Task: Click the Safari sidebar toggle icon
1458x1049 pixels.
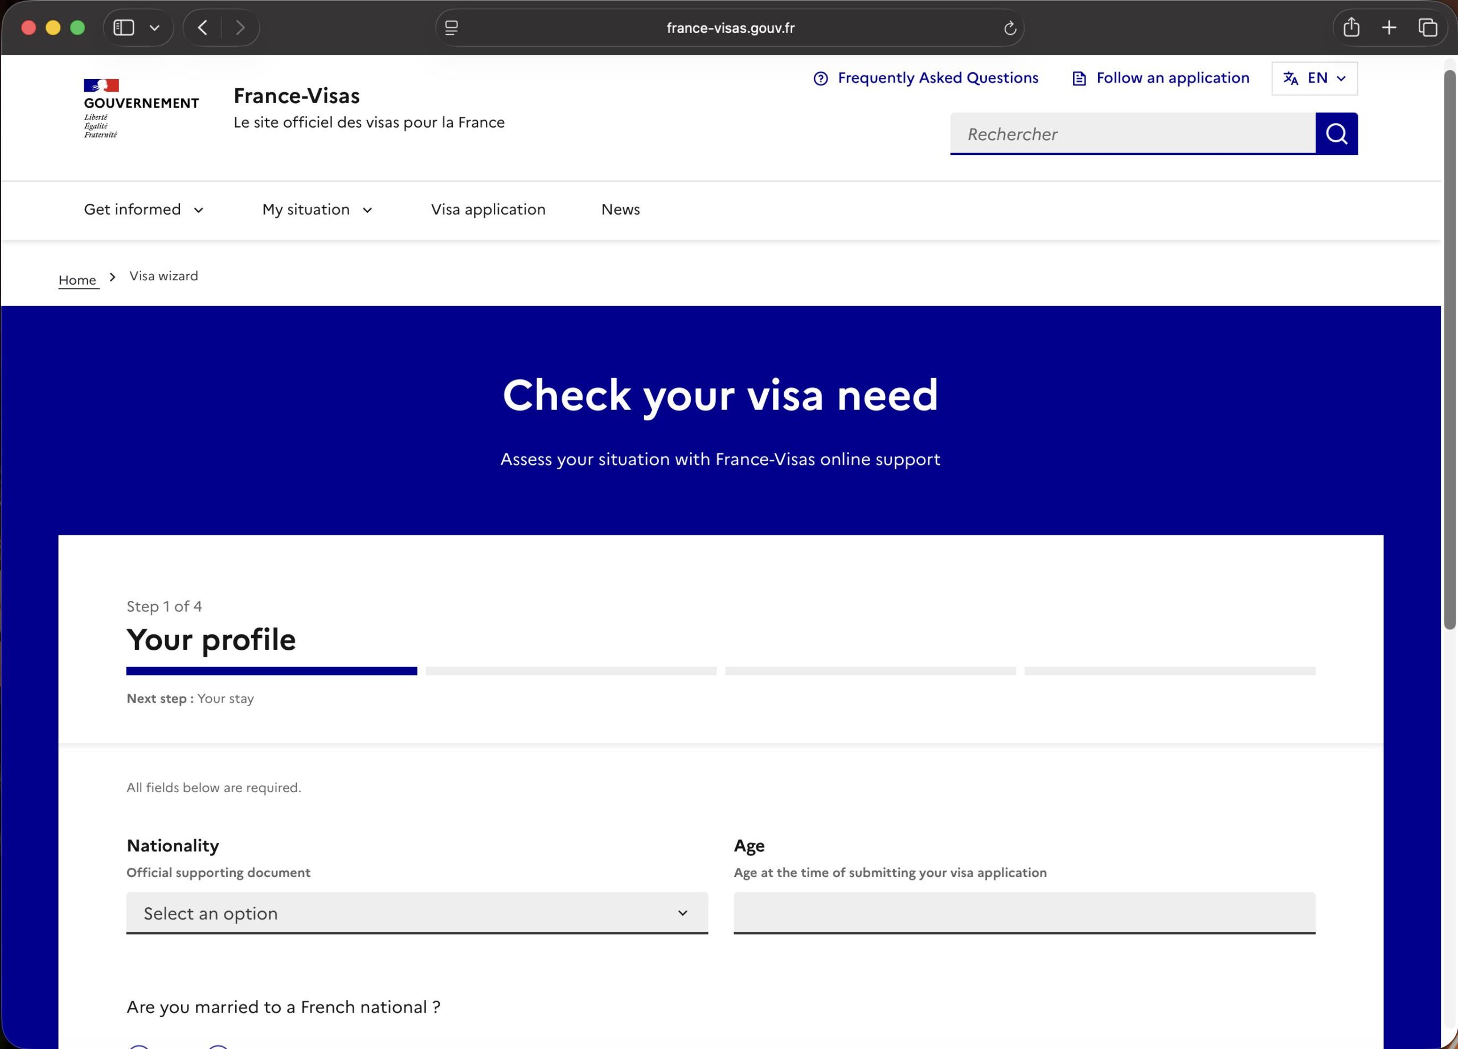Action: (x=124, y=28)
